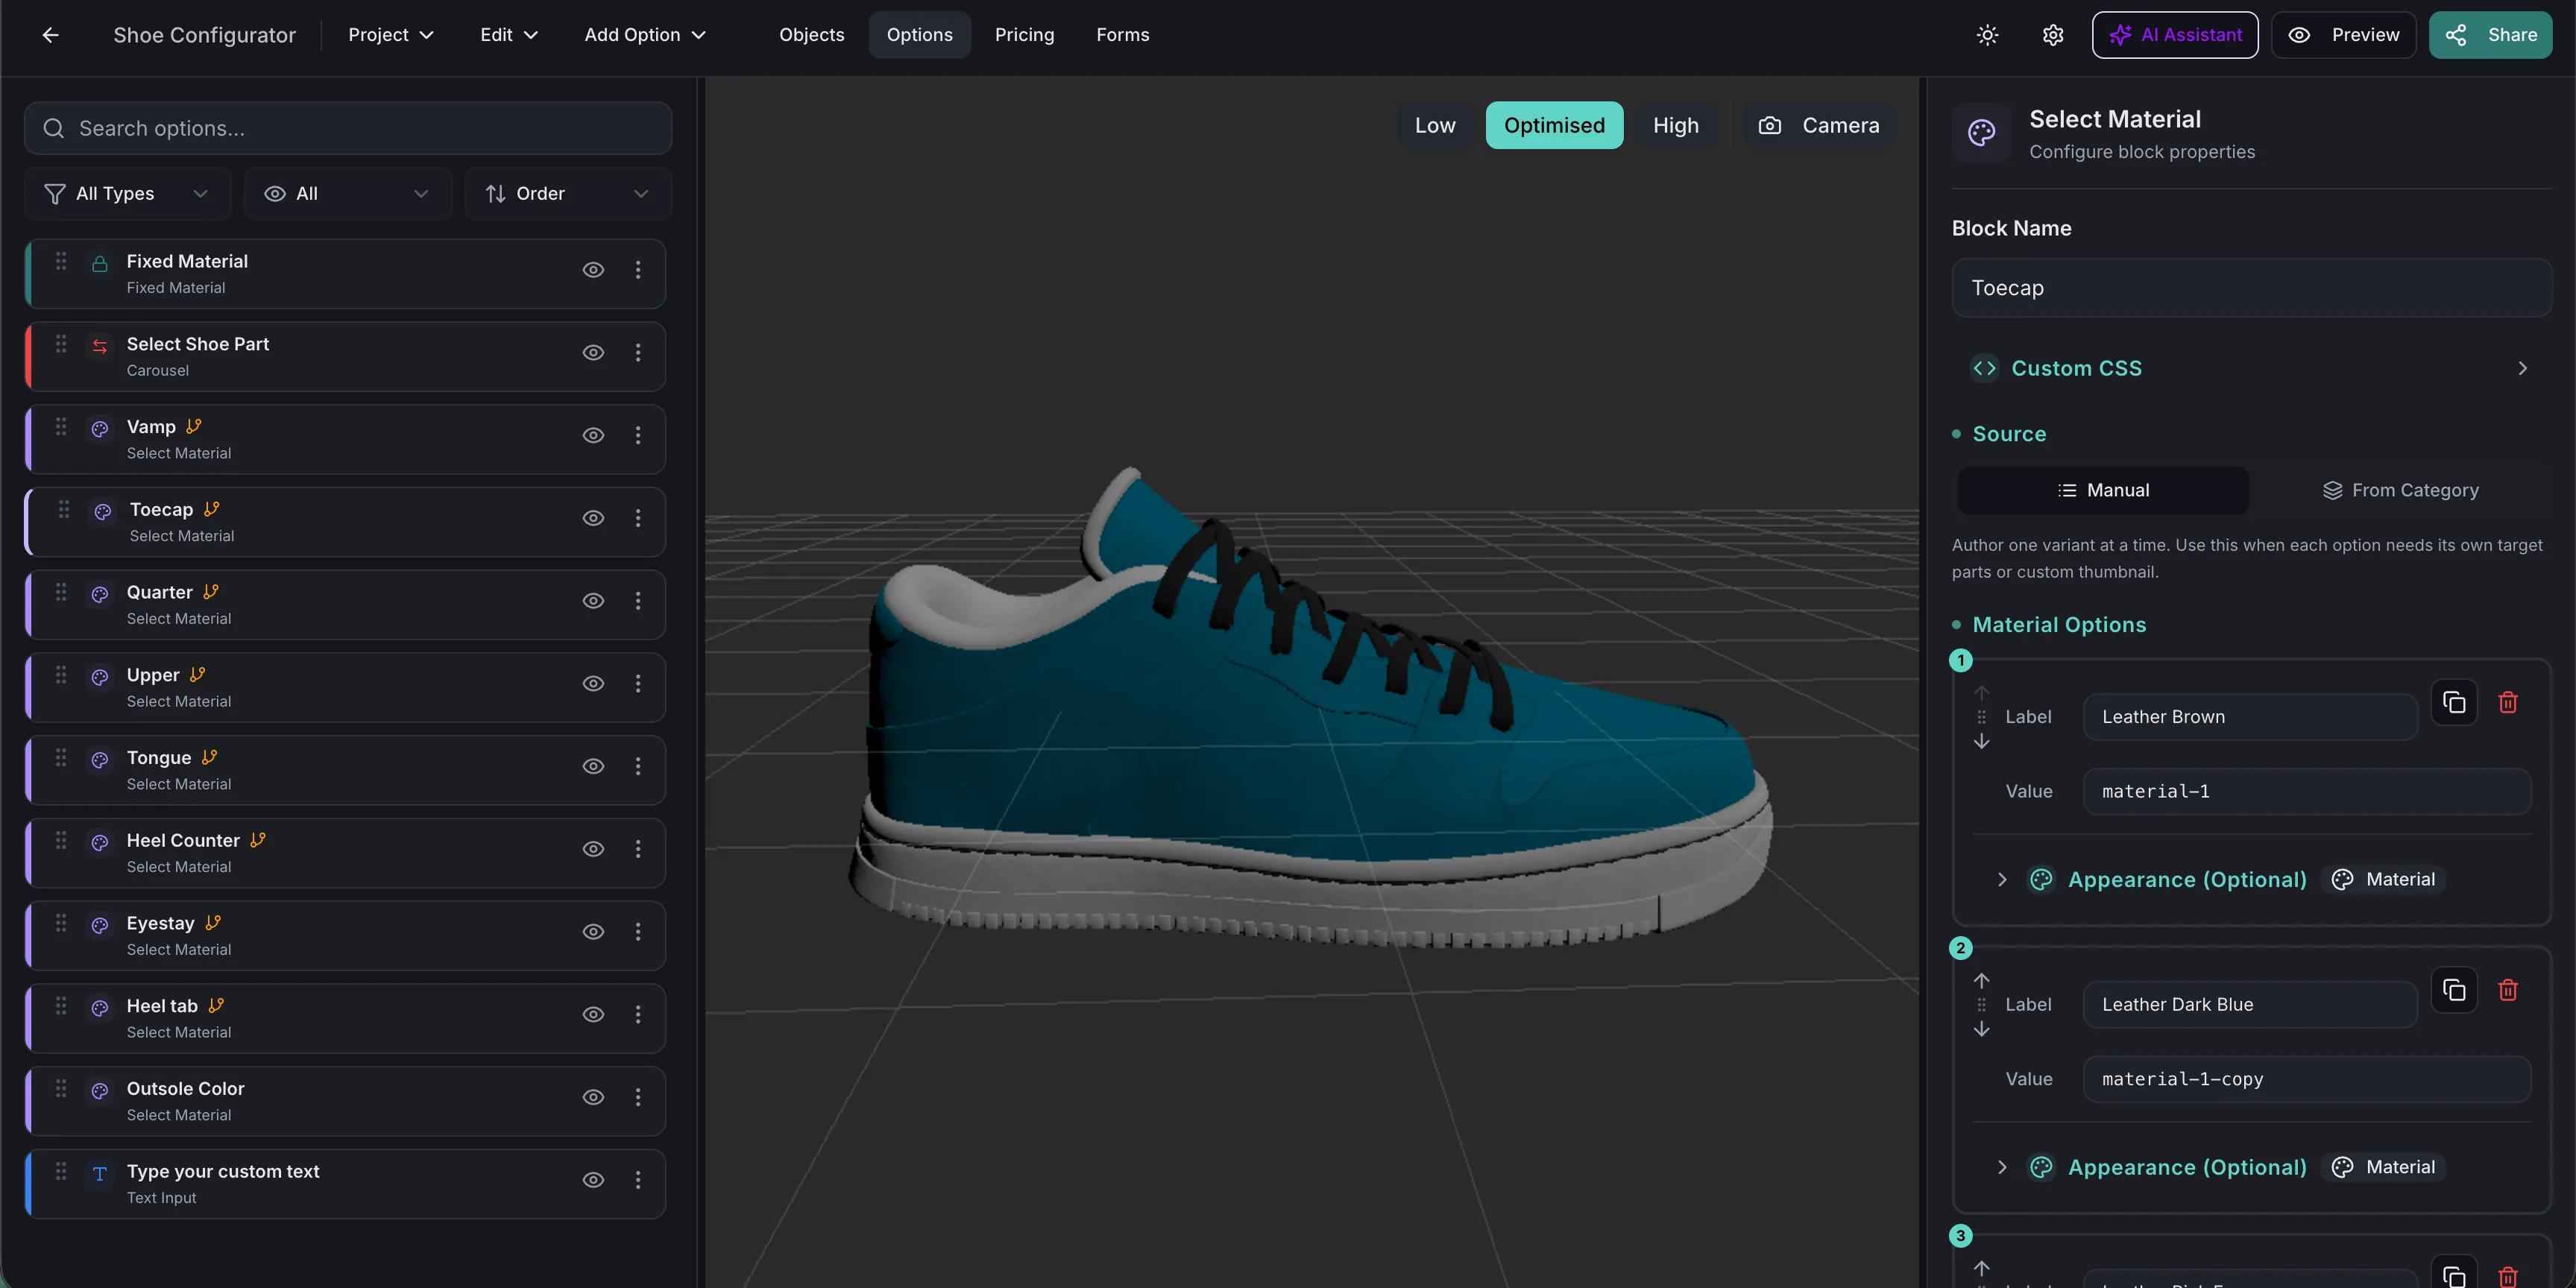2576x1288 pixels.
Task: Toggle visibility of Fixed Material
Action: [x=593, y=270]
